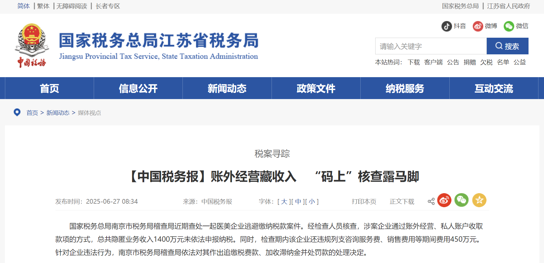Click the share icon beside article tools
Viewport: 544px width, 263px height.
coord(431,201)
